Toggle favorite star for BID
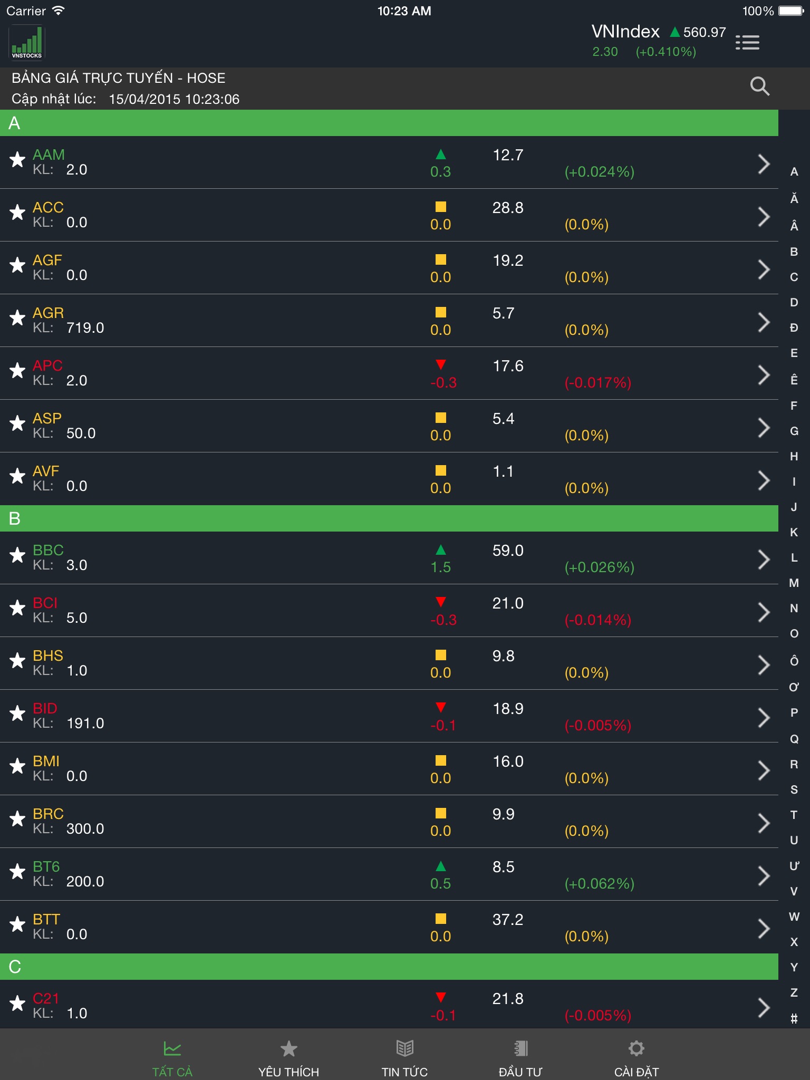This screenshot has width=810, height=1080. [17, 713]
